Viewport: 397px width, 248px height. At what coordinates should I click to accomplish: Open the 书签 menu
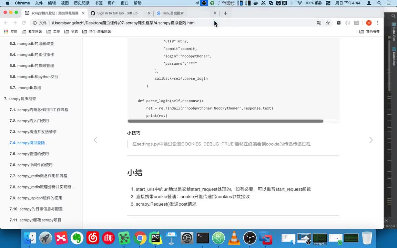(x=99, y=3)
